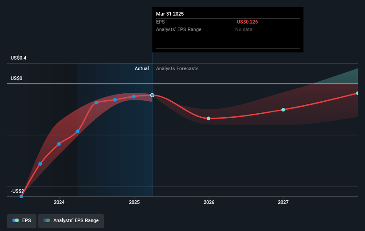Click the 2026 forecast EPS data point
Screen dimensions: 365x231
(209, 119)
